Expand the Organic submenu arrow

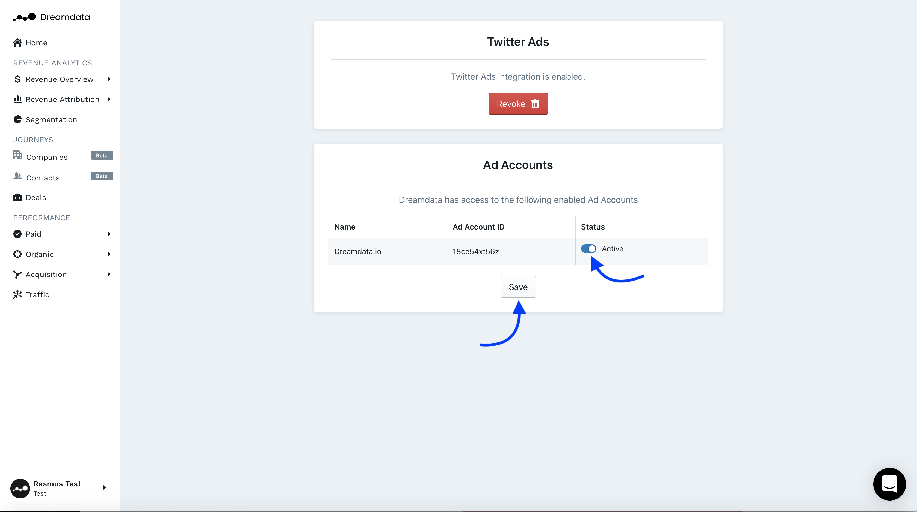109,254
